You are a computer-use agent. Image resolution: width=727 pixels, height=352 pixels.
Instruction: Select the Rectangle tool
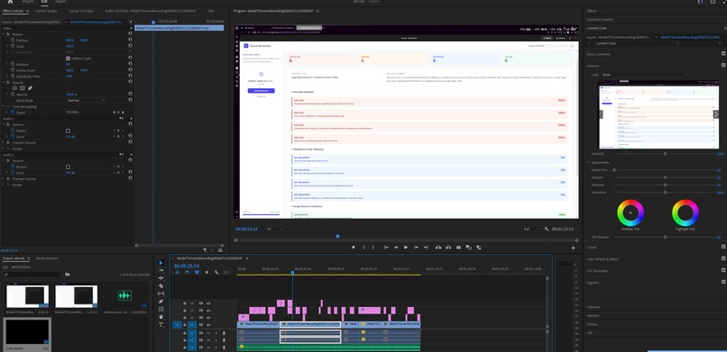[161, 309]
